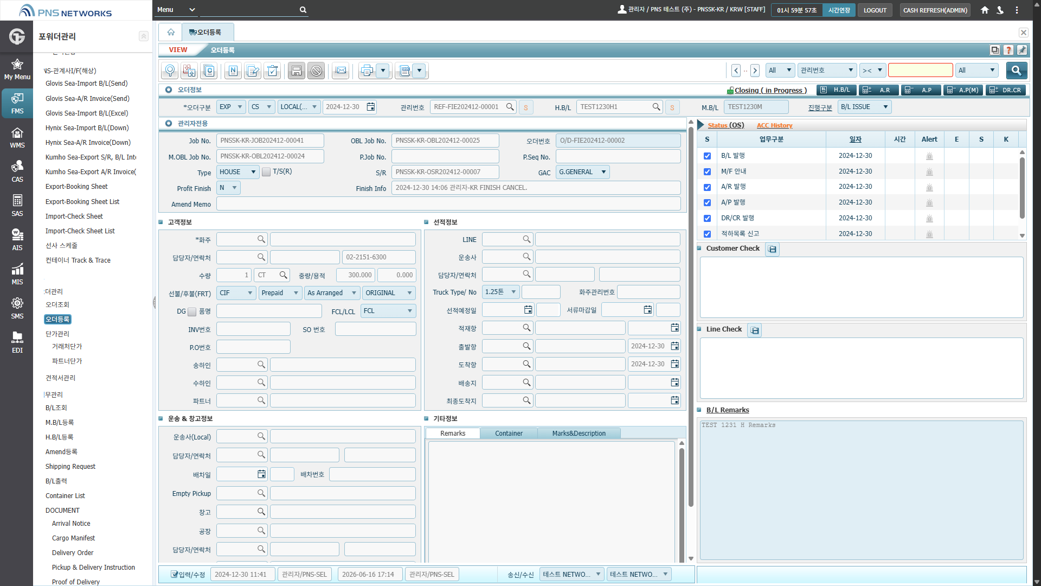Viewport: 1041px width, 586px height.
Task: Click the home icon in top bar
Action: pos(985,10)
